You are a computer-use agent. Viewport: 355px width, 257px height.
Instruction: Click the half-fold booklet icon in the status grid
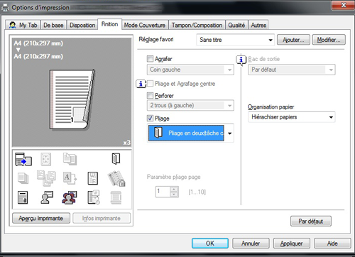tap(116, 159)
